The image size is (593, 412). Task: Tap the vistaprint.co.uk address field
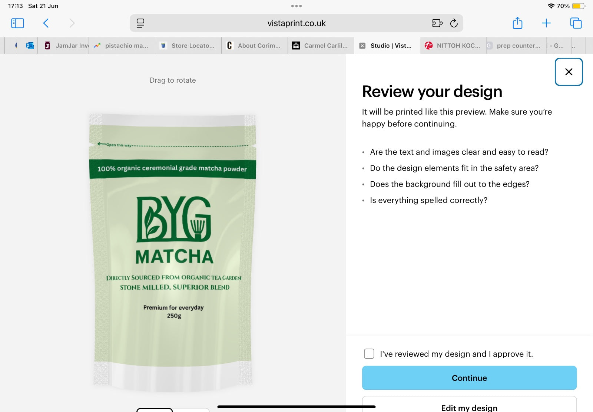click(x=296, y=23)
